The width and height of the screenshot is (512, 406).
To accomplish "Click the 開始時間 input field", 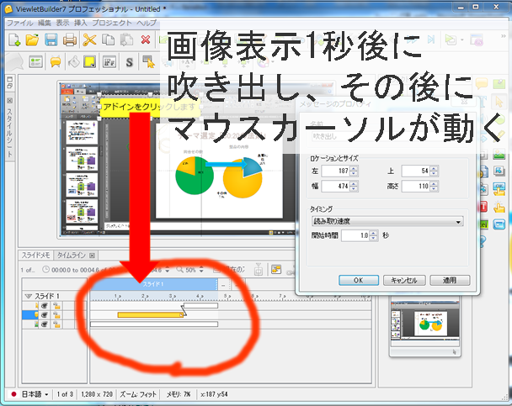I will (x=355, y=237).
